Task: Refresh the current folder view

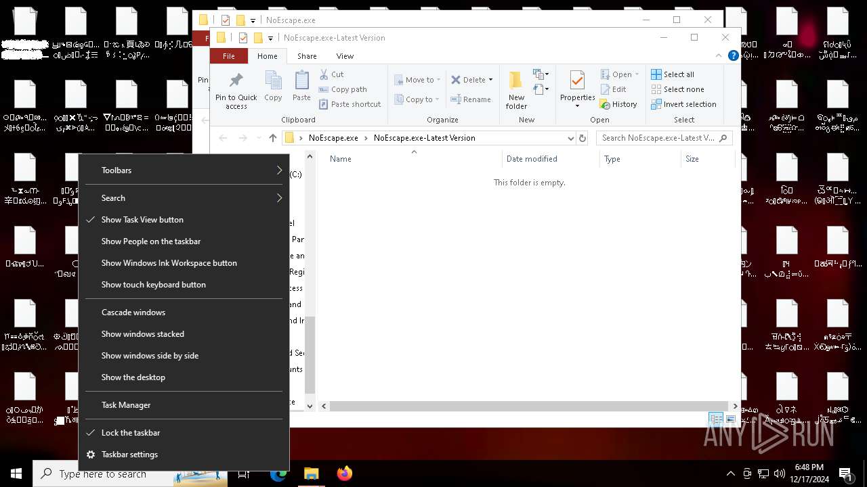Action: coord(582,138)
